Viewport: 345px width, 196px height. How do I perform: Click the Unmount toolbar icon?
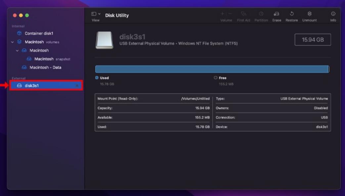coord(309,14)
